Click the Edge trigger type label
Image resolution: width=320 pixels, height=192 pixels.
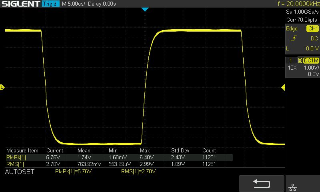[x=292, y=28]
